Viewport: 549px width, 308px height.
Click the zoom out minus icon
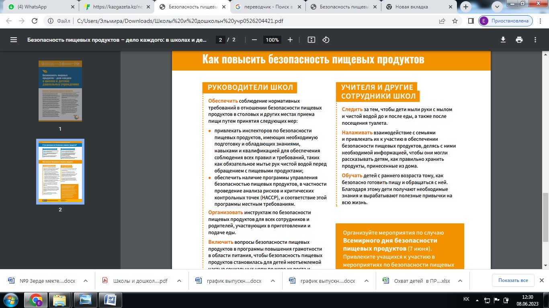[x=254, y=40]
